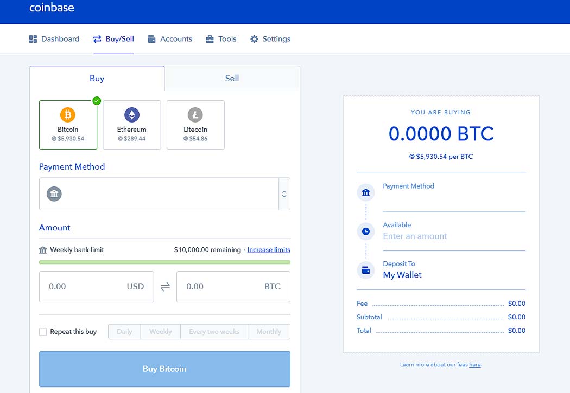
Task: Click the bank icon in Payment Method field
Action: pyautogui.click(x=54, y=194)
